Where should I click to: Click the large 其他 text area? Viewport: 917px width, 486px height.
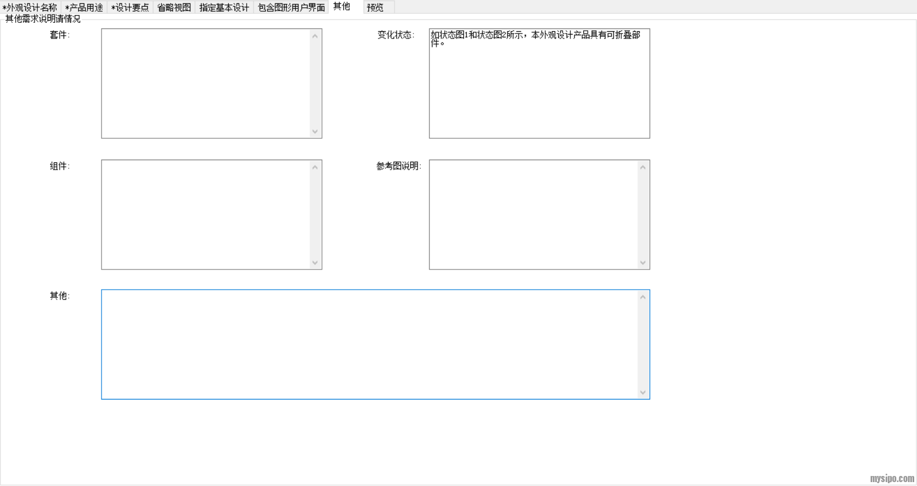coord(368,344)
